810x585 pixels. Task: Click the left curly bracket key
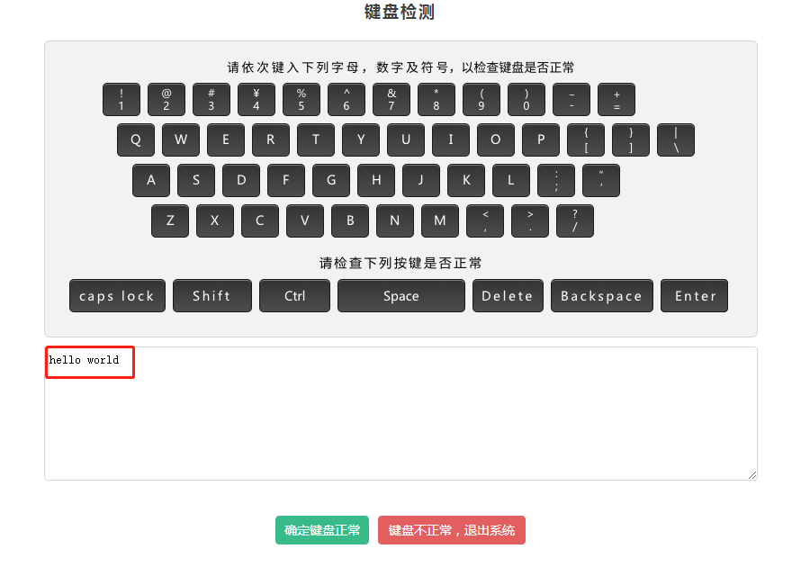click(x=586, y=139)
